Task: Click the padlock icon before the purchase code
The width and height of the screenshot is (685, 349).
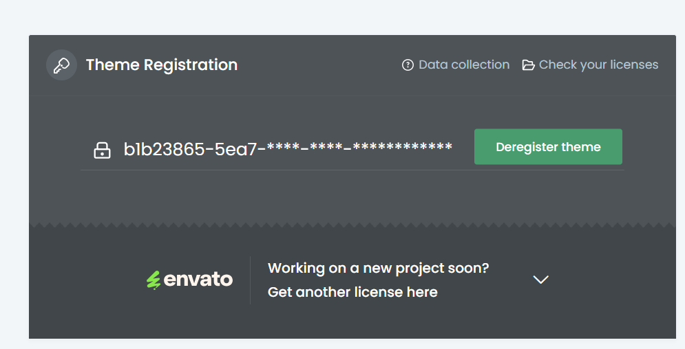Action: coord(102,150)
